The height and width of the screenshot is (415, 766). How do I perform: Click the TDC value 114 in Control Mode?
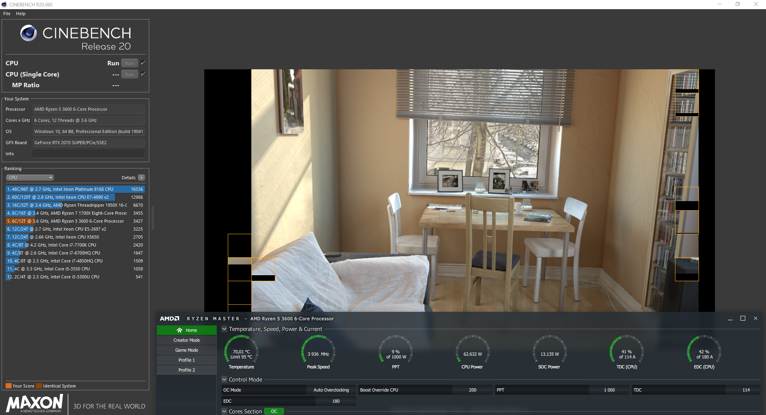[x=746, y=390]
